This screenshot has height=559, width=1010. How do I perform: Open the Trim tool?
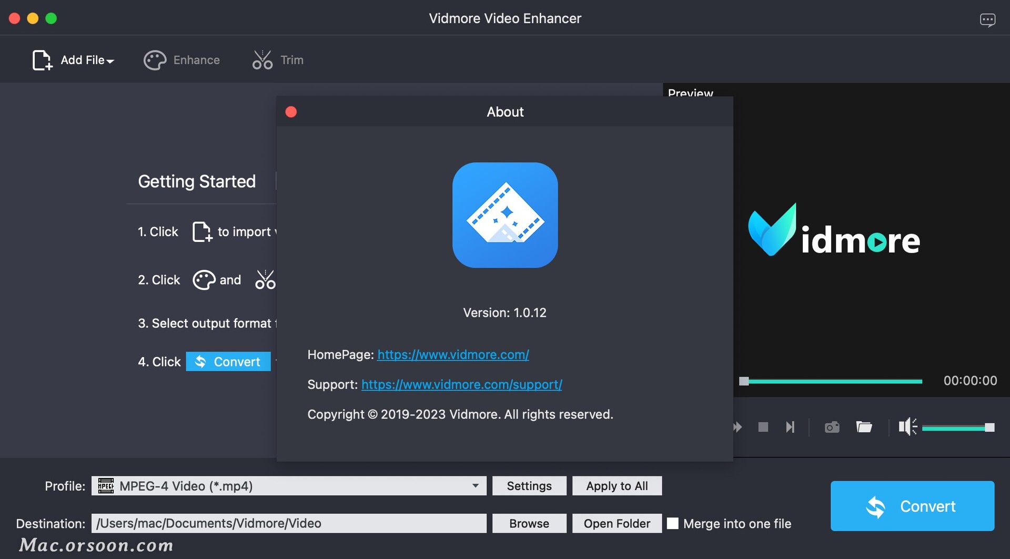pyautogui.click(x=278, y=60)
